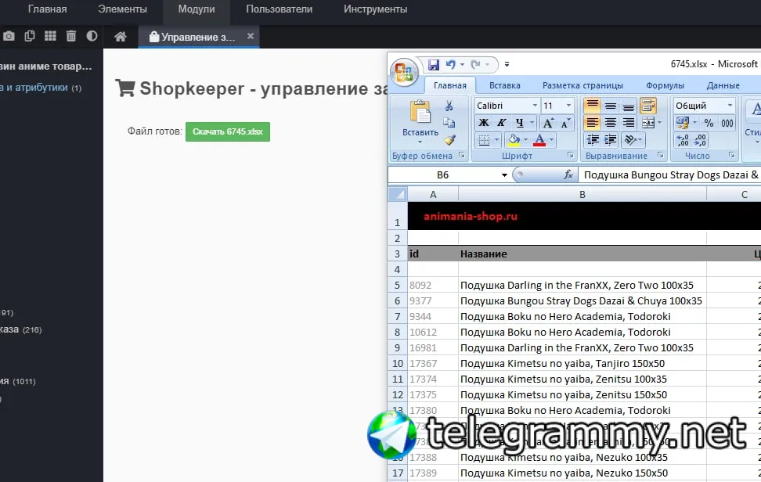Switch to Разметка страницы ribbon tab

click(x=582, y=85)
